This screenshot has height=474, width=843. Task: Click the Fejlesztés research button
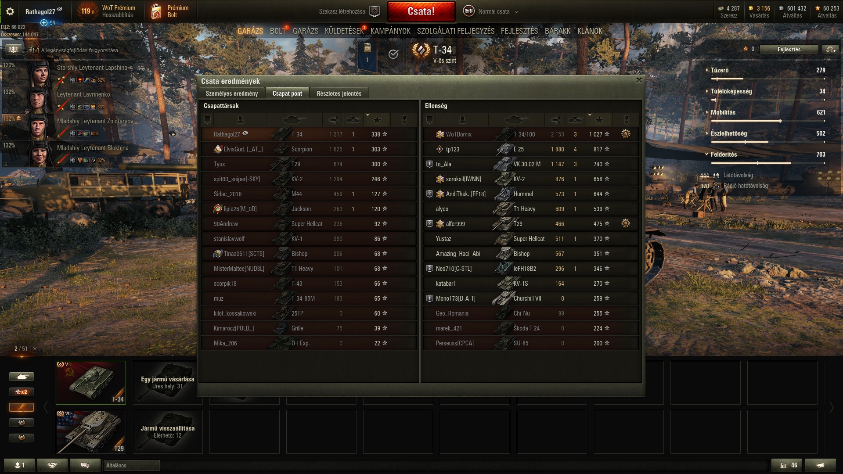pos(789,49)
